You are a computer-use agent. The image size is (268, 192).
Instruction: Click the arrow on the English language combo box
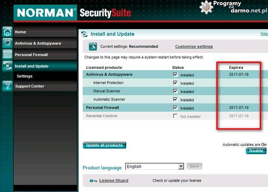181,166
